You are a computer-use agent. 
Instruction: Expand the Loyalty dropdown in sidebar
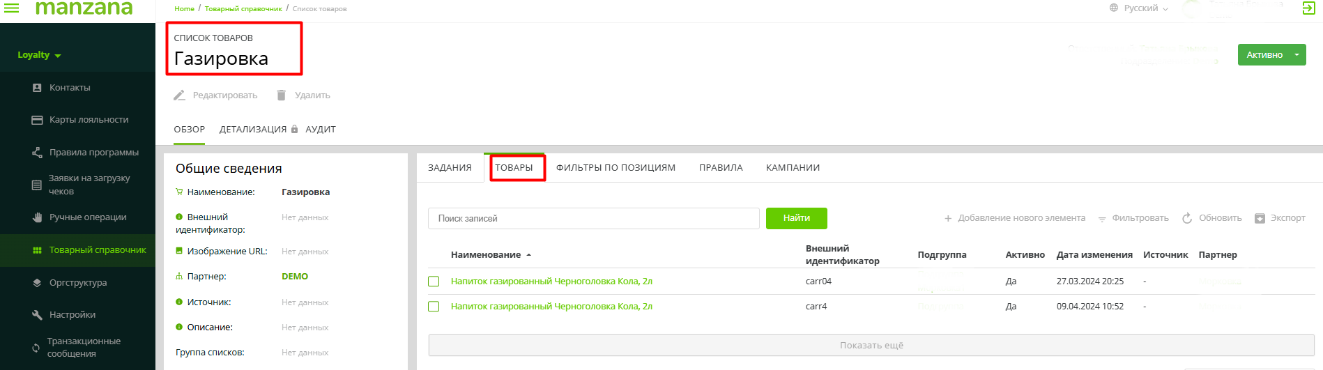click(40, 55)
